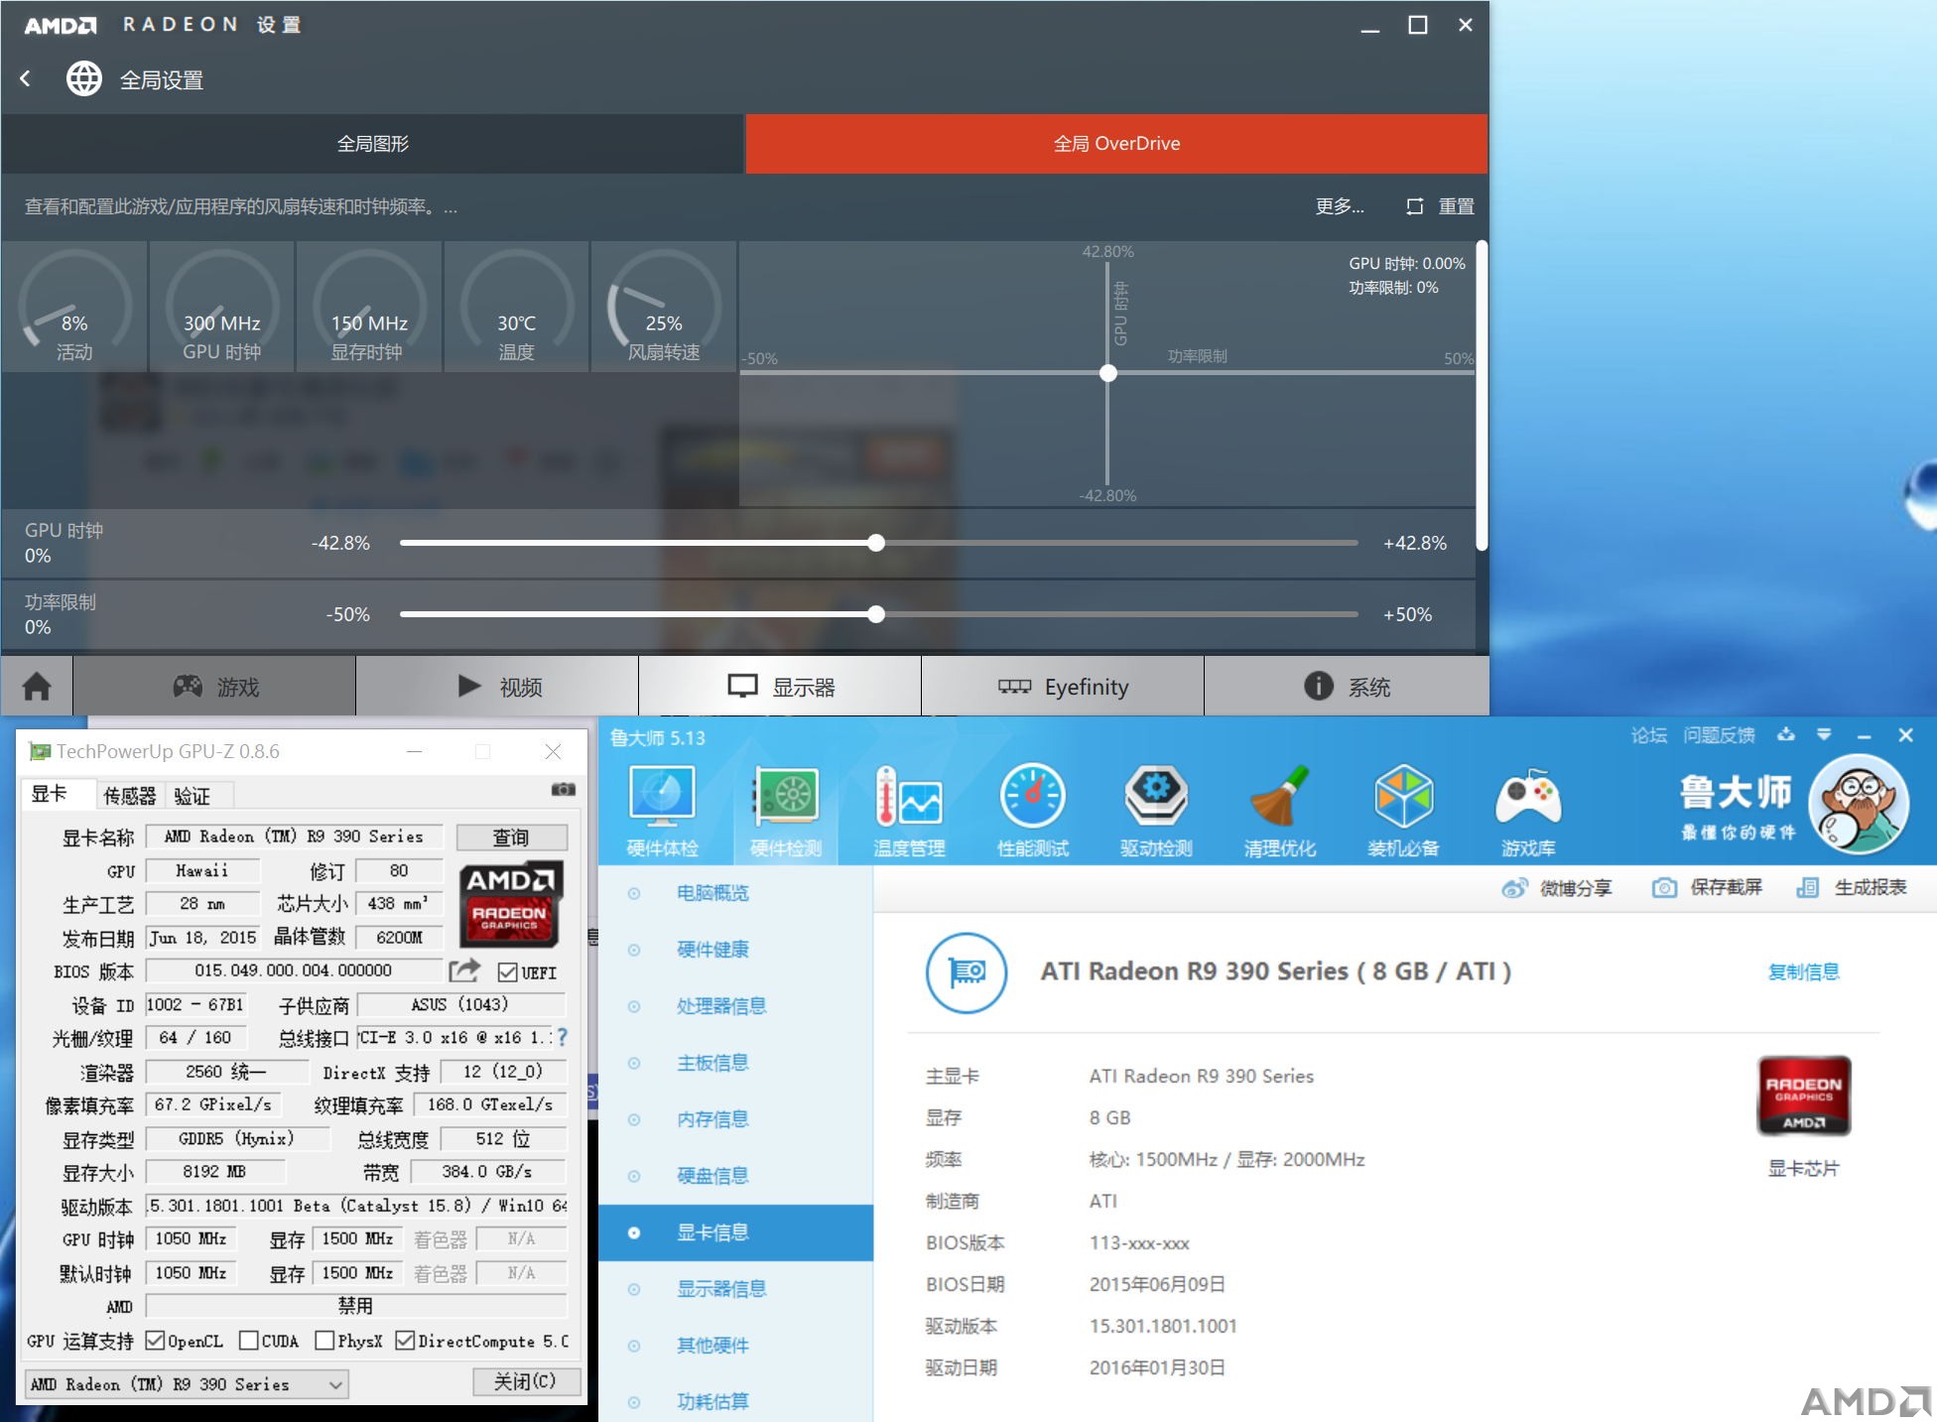Click the BIOS export share icon in GPU-Z
This screenshot has height=1422, width=1937.
click(x=464, y=970)
